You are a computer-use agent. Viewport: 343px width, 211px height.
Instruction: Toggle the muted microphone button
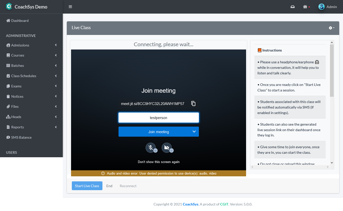pyautogui.click(x=150, y=148)
